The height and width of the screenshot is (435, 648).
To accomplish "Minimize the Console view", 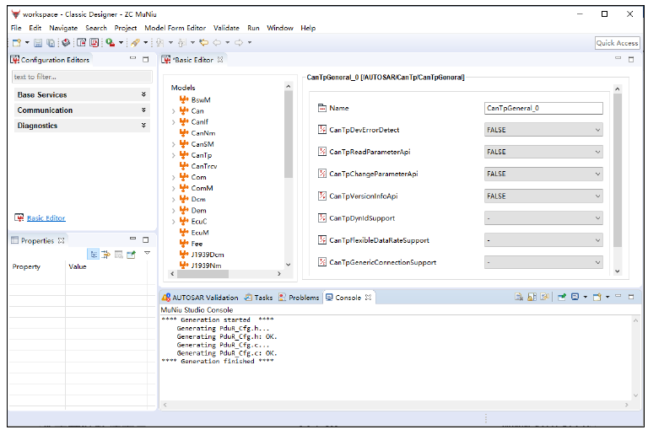I will [x=618, y=296].
